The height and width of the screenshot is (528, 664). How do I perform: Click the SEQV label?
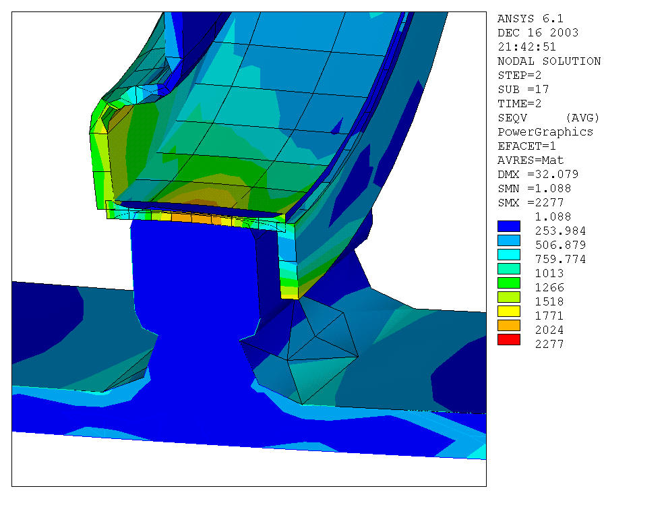pyautogui.click(x=512, y=118)
